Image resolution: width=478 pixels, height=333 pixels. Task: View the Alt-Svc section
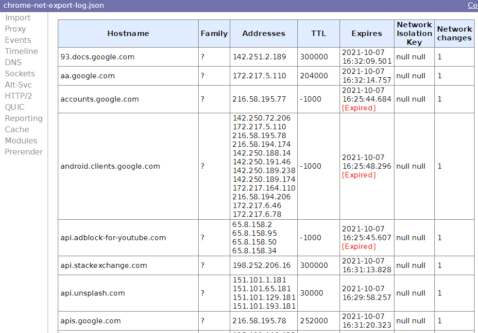[x=18, y=85]
